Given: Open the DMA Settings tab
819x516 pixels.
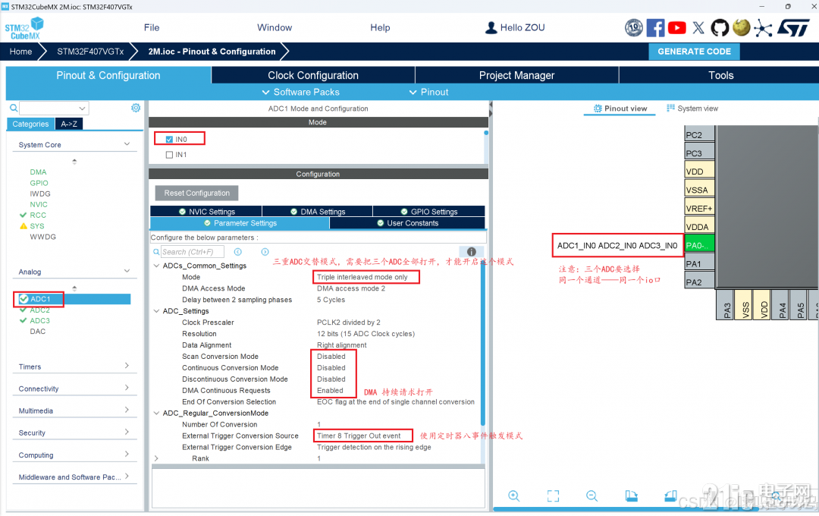Looking at the screenshot, I should [x=318, y=211].
